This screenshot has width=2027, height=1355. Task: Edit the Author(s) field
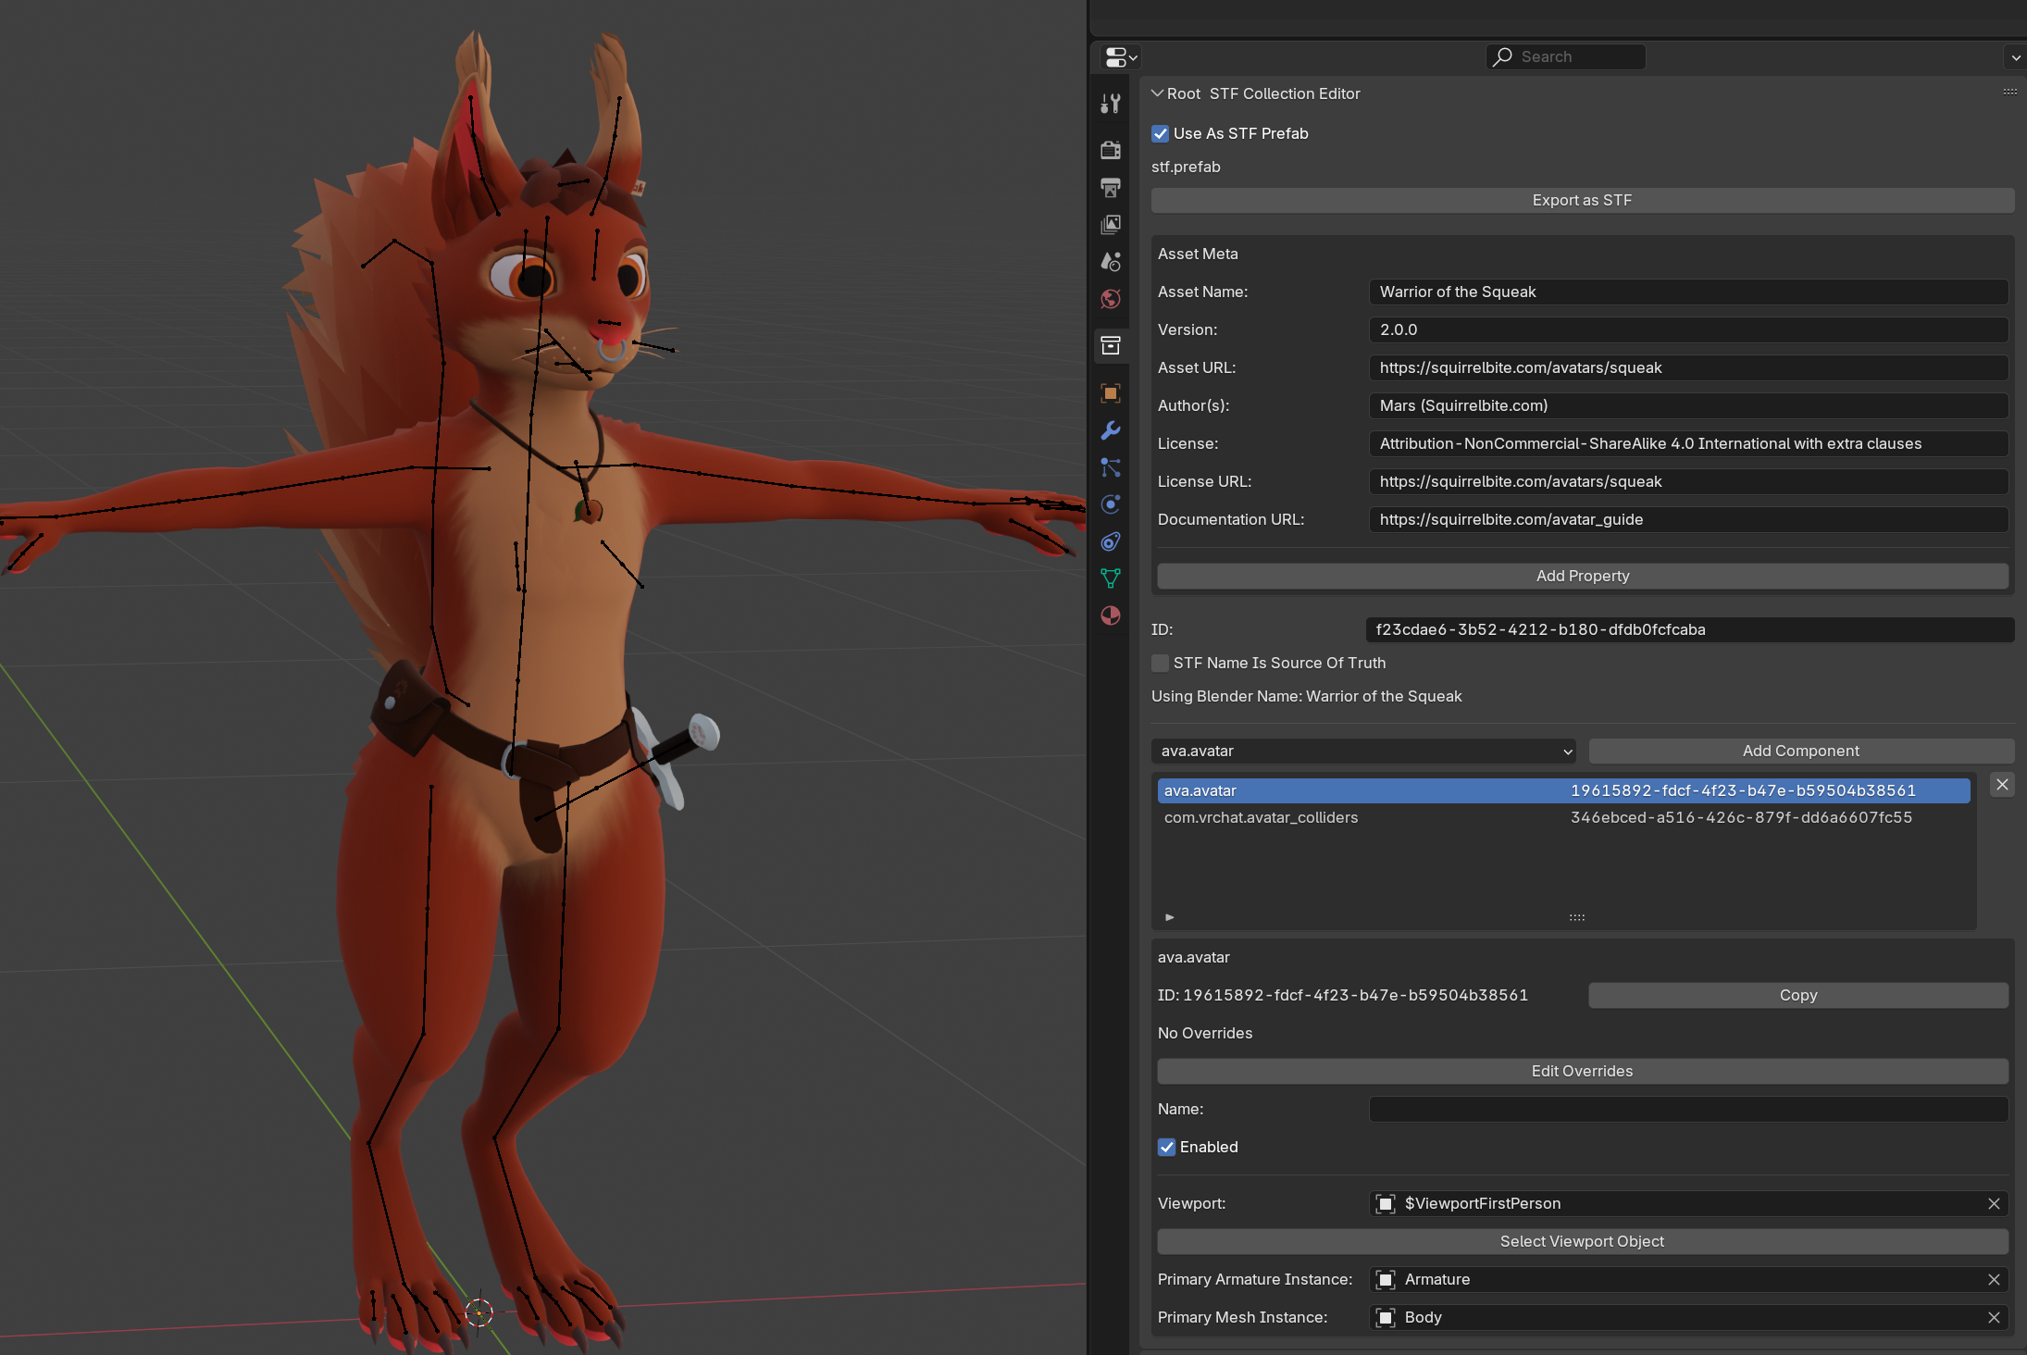coord(1688,405)
